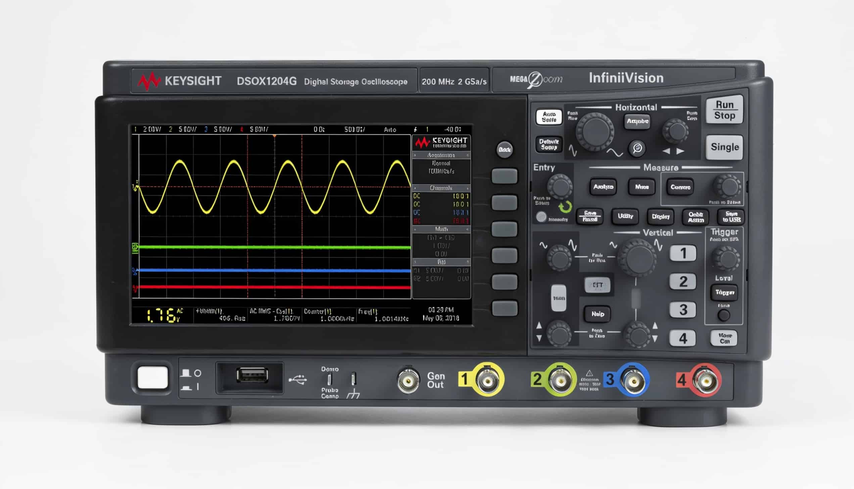Click the large Horizontal scale knob
This screenshot has height=489, width=854.
tap(595, 132)
